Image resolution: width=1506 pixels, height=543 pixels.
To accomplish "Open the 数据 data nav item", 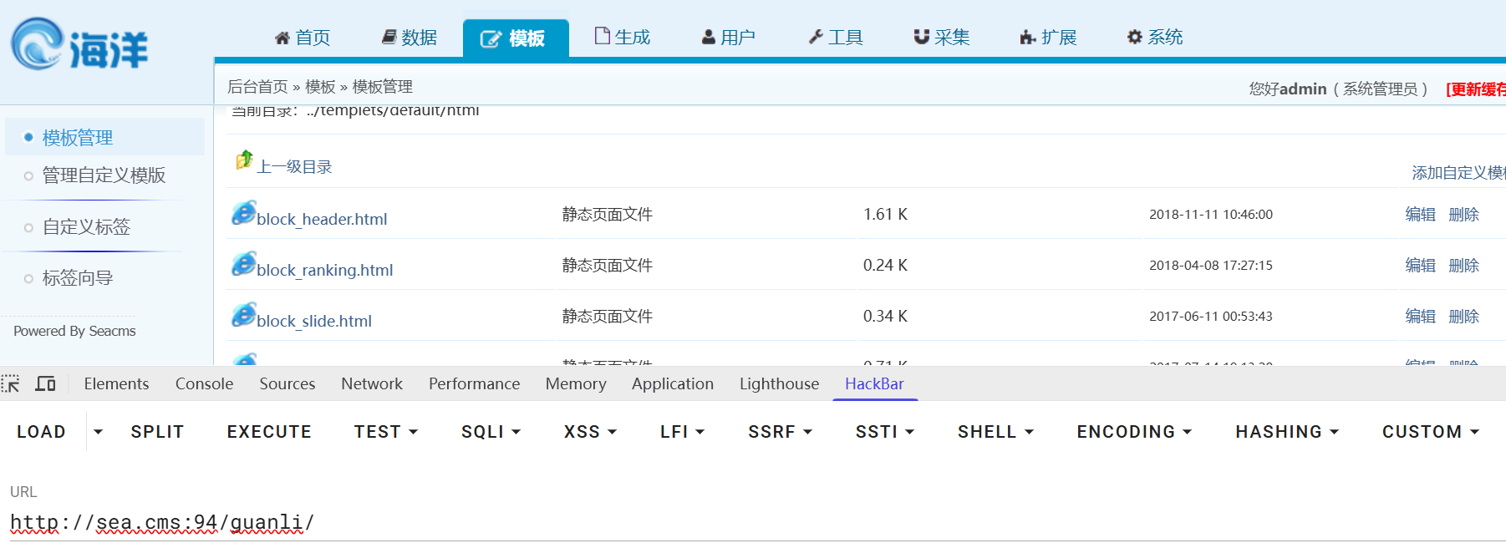I will point(410,38).
